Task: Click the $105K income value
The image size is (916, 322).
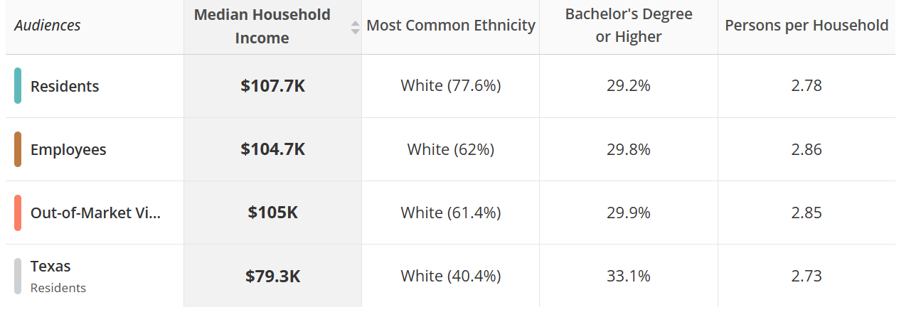Action: coord(272,213)
